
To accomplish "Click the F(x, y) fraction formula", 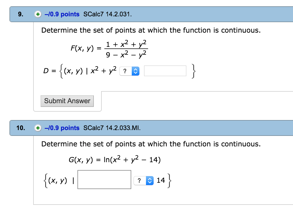I will point(109,49).
